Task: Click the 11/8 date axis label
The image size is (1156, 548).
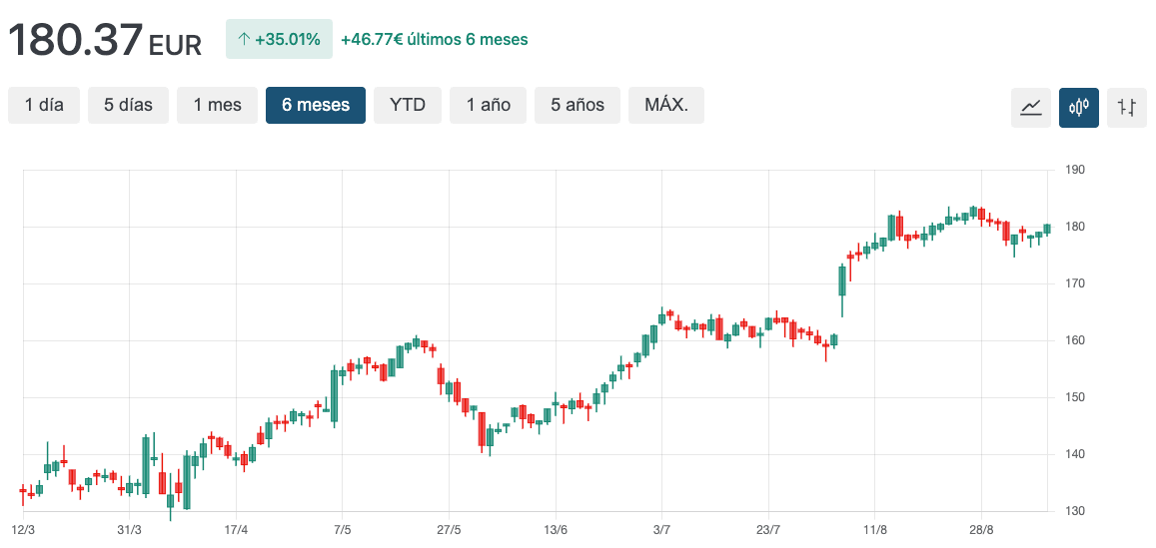Action: pyautogui.click(x=875, y=529)
